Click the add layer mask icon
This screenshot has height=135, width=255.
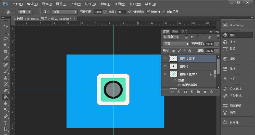click(x=185, y=92)
